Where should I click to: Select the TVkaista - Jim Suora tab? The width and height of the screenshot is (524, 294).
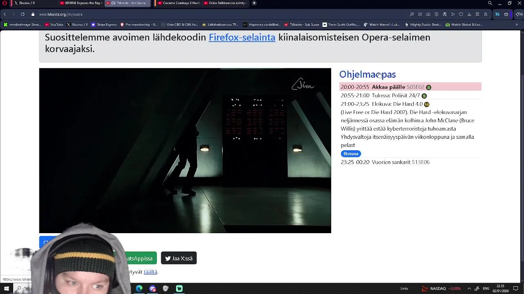pos(128,3)
